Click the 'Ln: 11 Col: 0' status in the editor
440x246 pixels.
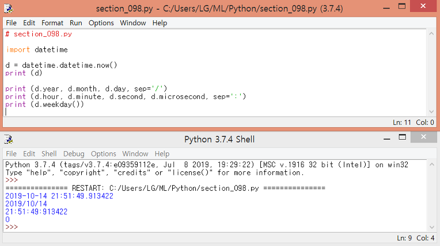(414, 122)
